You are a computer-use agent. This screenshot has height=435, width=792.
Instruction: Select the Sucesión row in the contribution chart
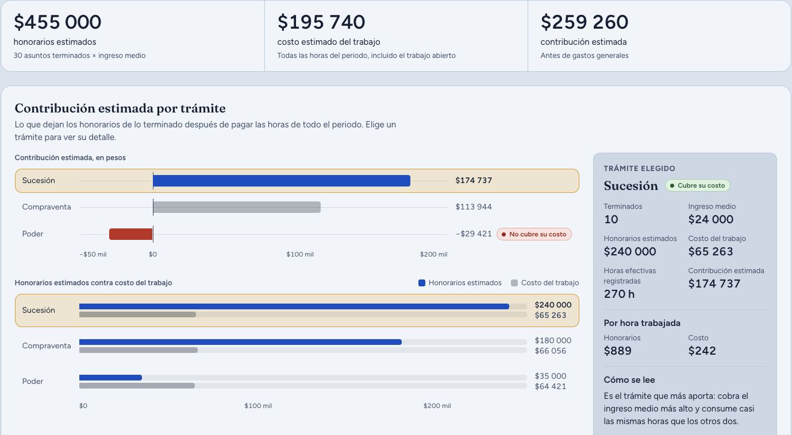tap(297, 181)
